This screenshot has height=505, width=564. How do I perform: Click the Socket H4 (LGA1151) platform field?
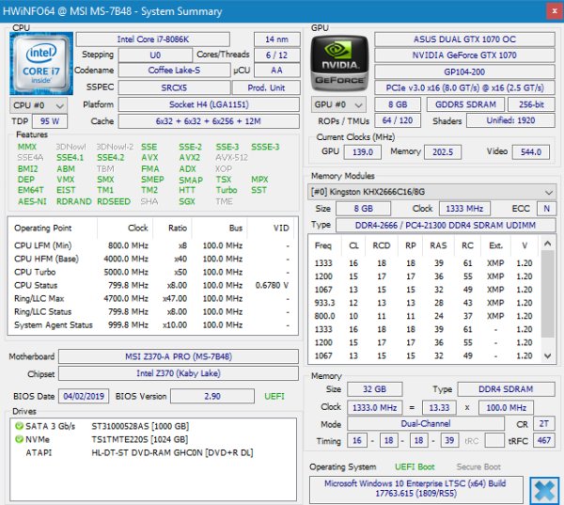[209, 104]
